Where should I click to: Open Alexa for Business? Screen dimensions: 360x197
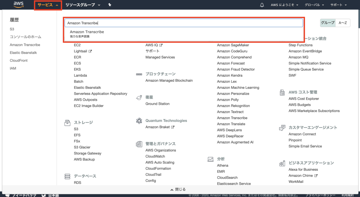(303, 169)
